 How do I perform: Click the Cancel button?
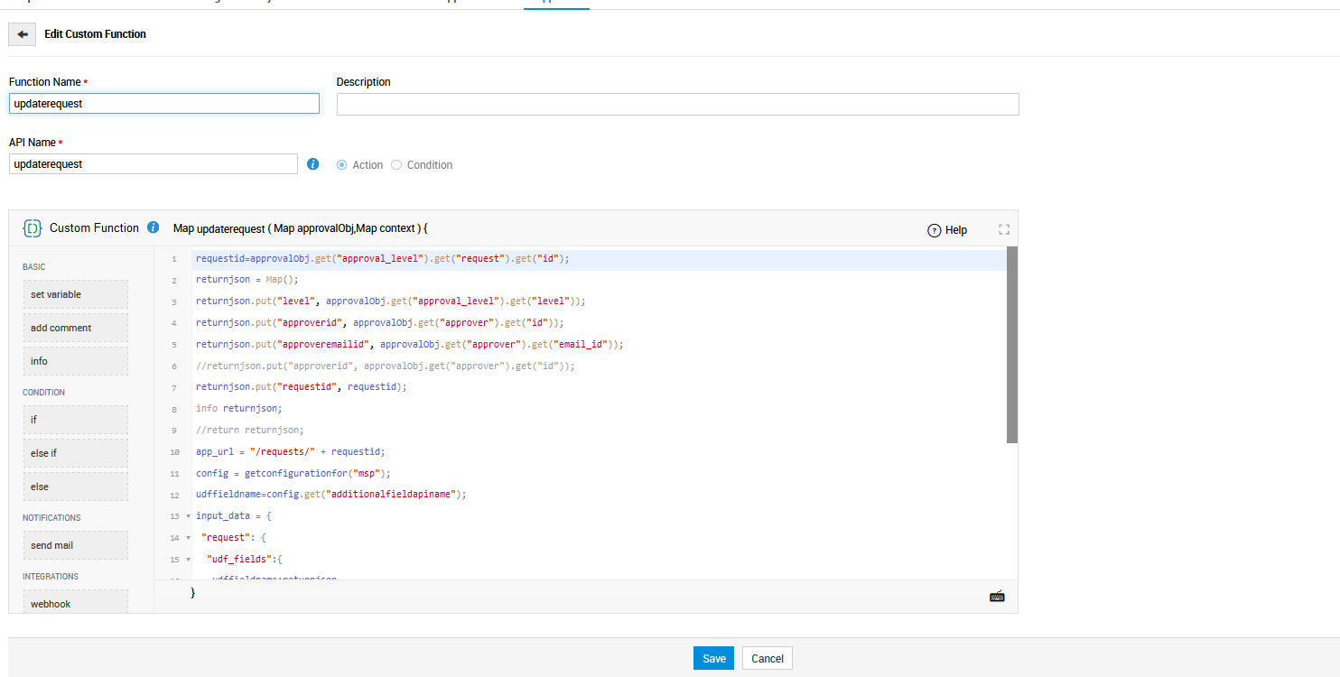(768, 658)
